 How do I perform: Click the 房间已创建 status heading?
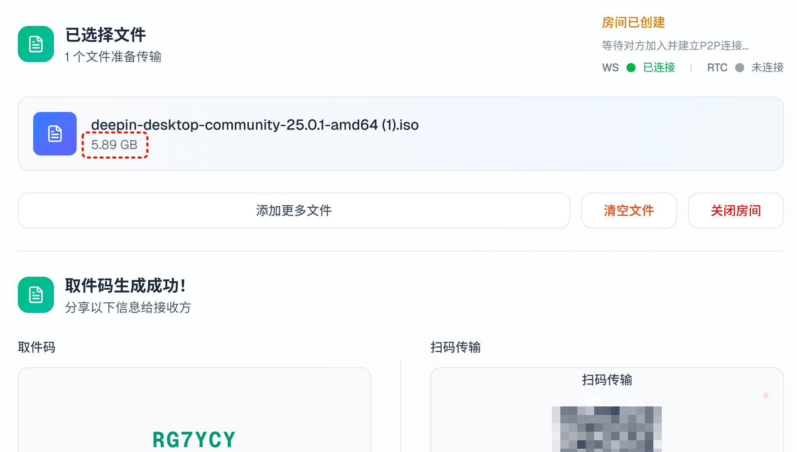click(x=633, y=22)
